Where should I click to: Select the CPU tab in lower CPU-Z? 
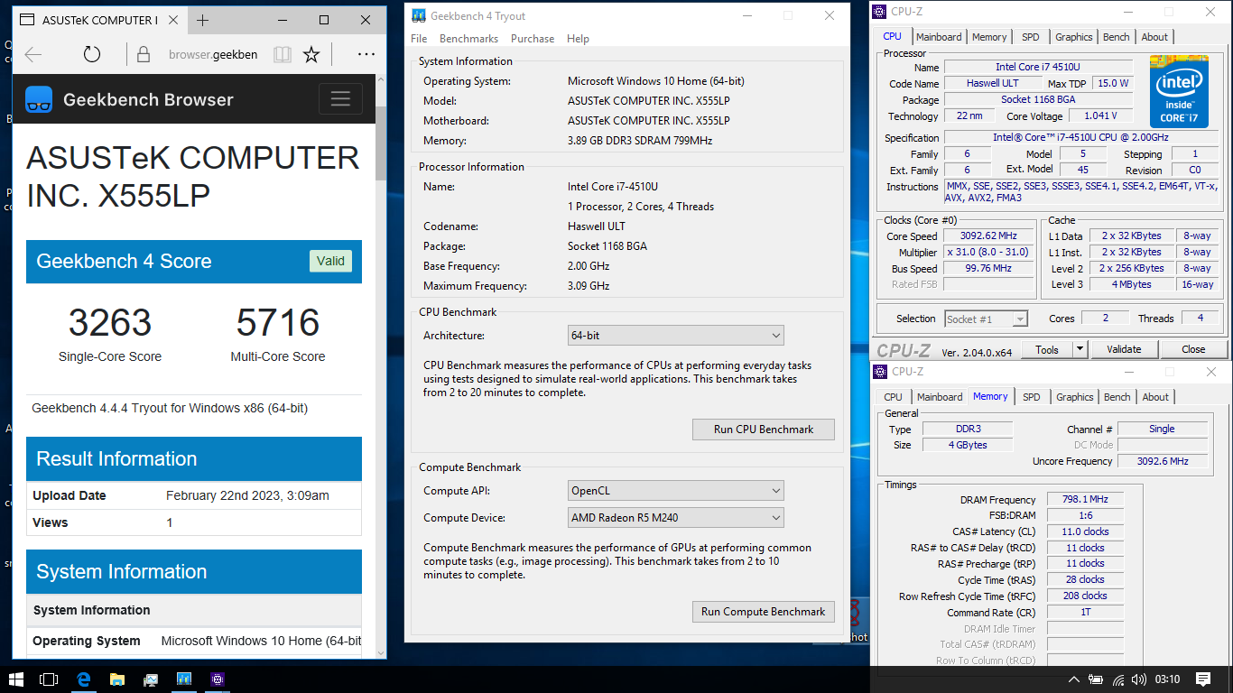893,397
